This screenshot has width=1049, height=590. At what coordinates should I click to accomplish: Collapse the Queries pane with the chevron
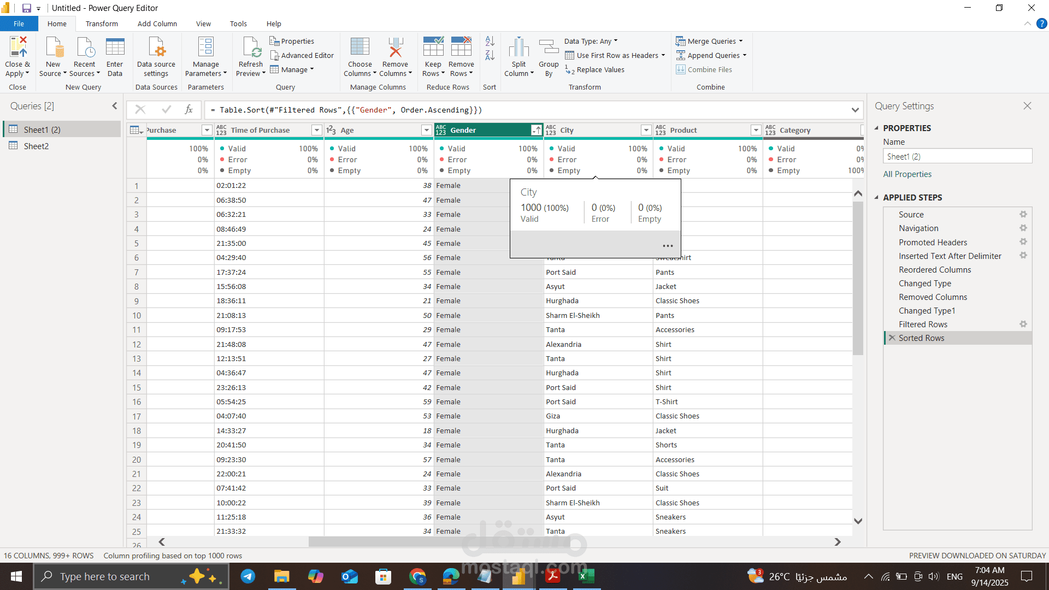114,106
